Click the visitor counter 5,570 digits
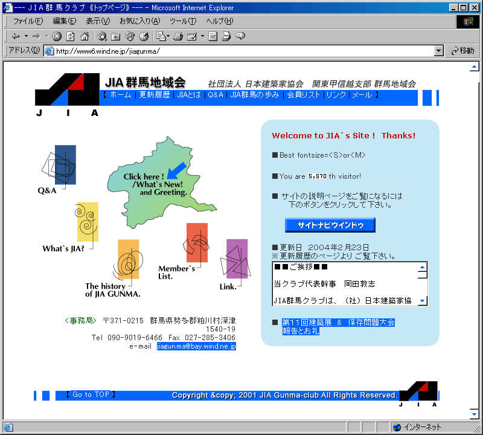This screenshot has height=435, width=483. [x=318, y=176]
